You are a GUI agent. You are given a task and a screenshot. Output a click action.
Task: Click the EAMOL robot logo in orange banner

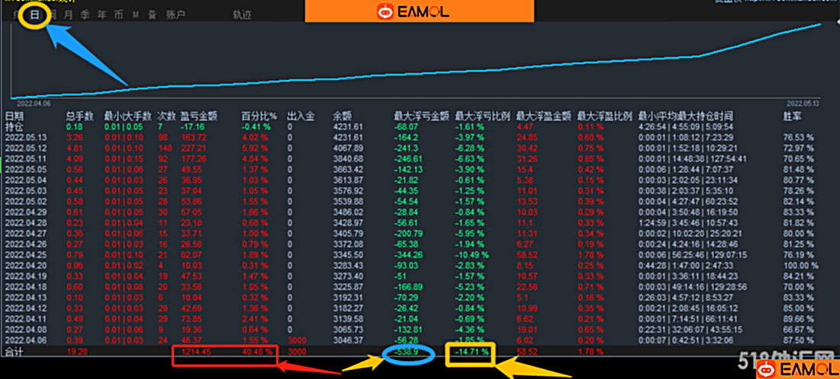coord(385,11)
